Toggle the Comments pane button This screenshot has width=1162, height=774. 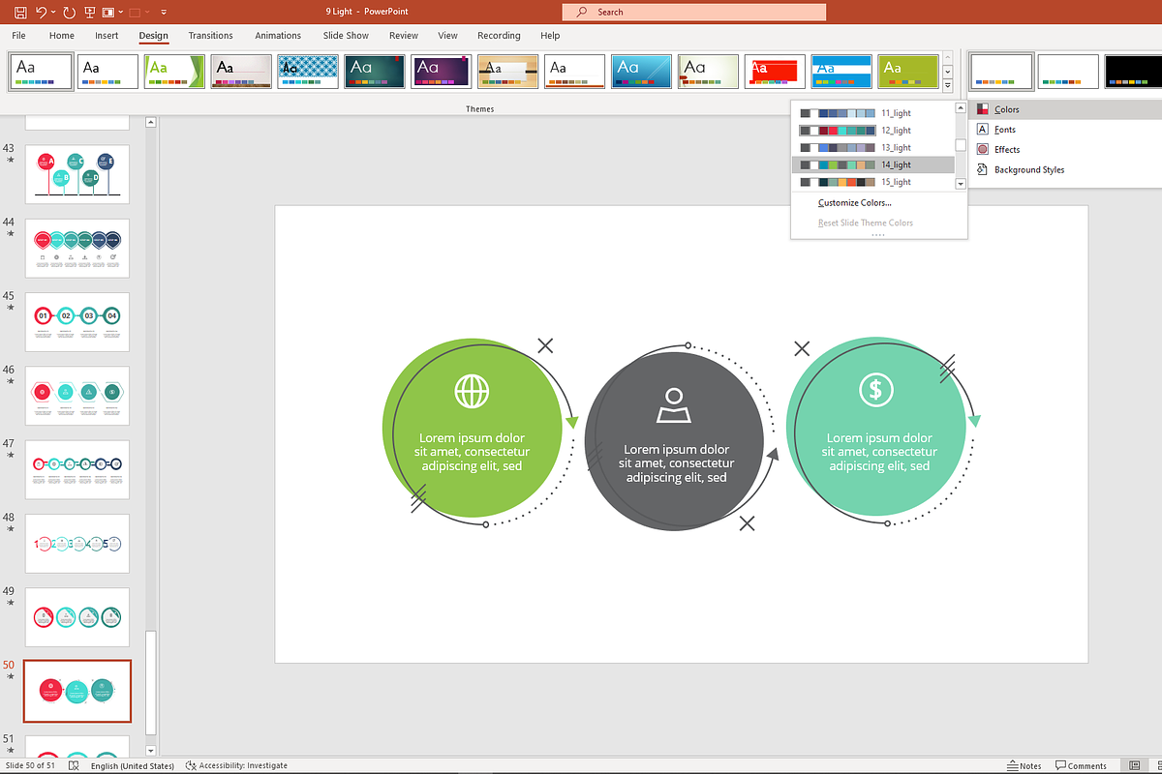pyautogui.click(x=1081, y=765)
